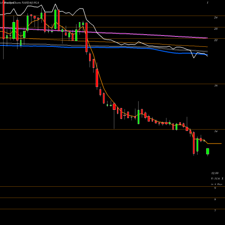Click the tall green candle near 15
Screen dimensions: 225x225
tap(139, 117)
